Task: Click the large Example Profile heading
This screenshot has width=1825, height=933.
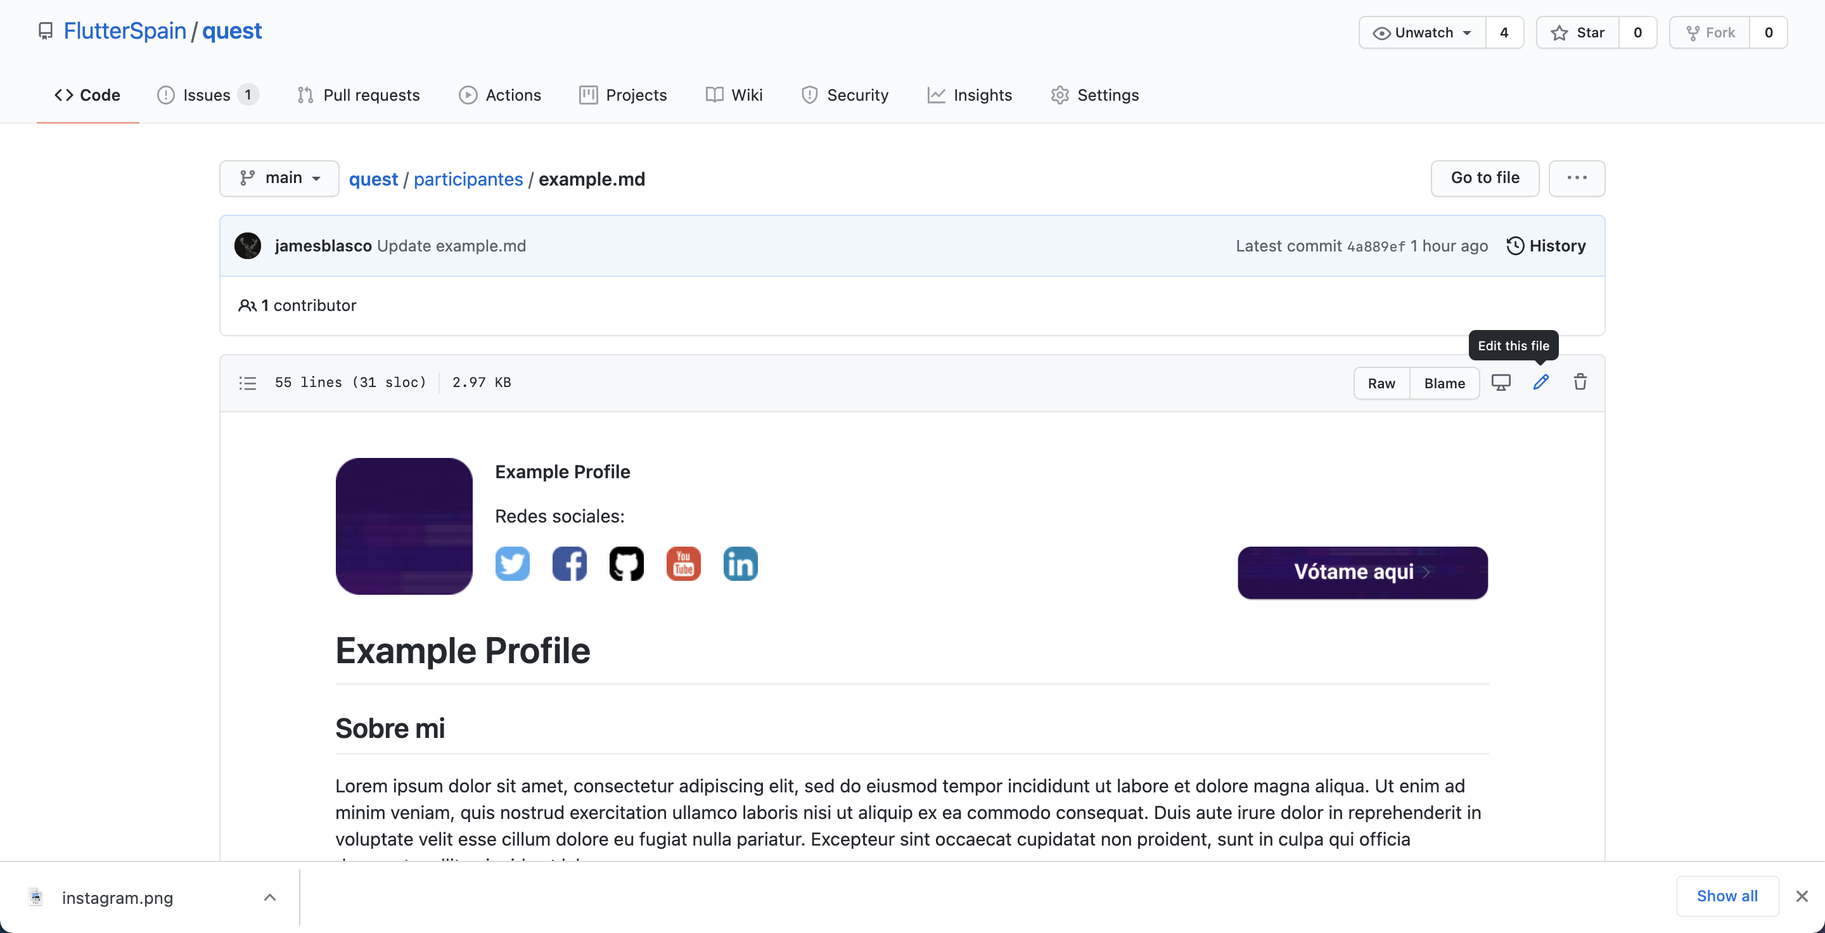Action: 463,651
